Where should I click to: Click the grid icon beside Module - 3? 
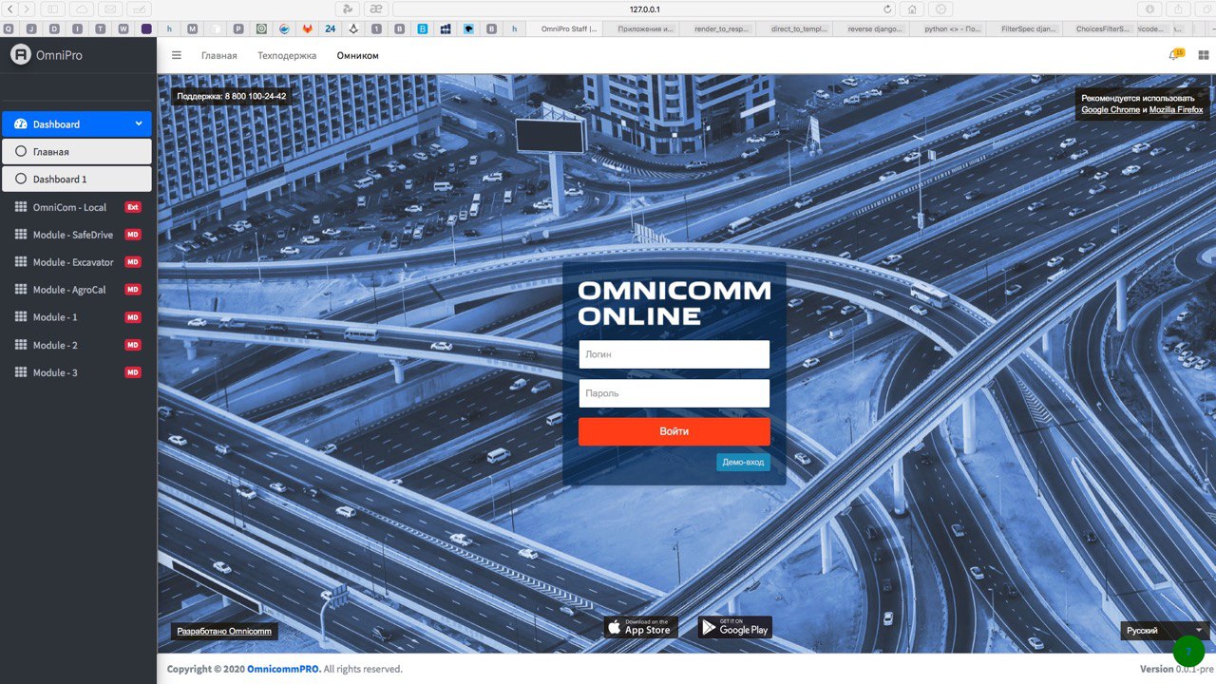click(21, 372)
